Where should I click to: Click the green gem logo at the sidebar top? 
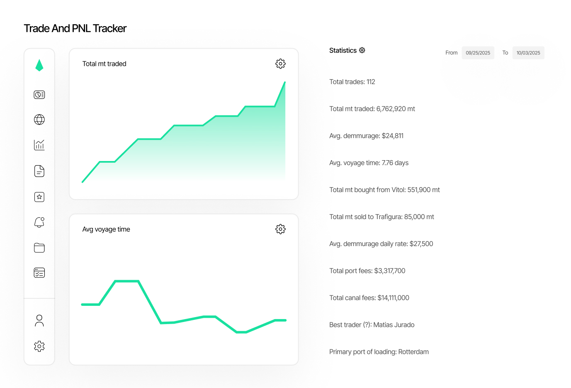click(x=39, y=65)
